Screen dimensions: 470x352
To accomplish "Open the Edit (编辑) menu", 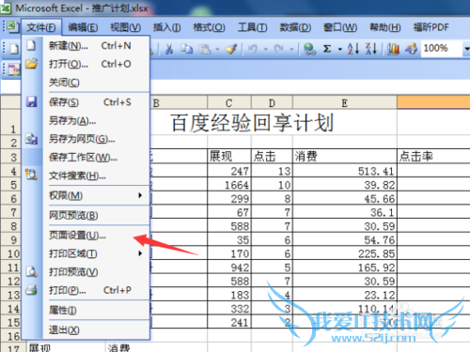I will 83,27.
